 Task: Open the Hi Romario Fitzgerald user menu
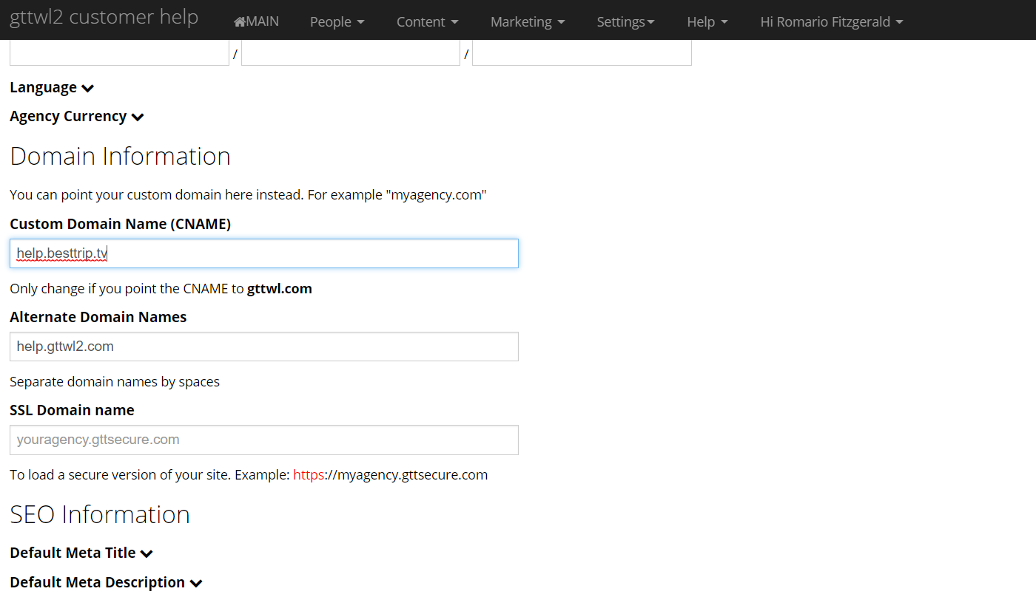click(831, 22)
